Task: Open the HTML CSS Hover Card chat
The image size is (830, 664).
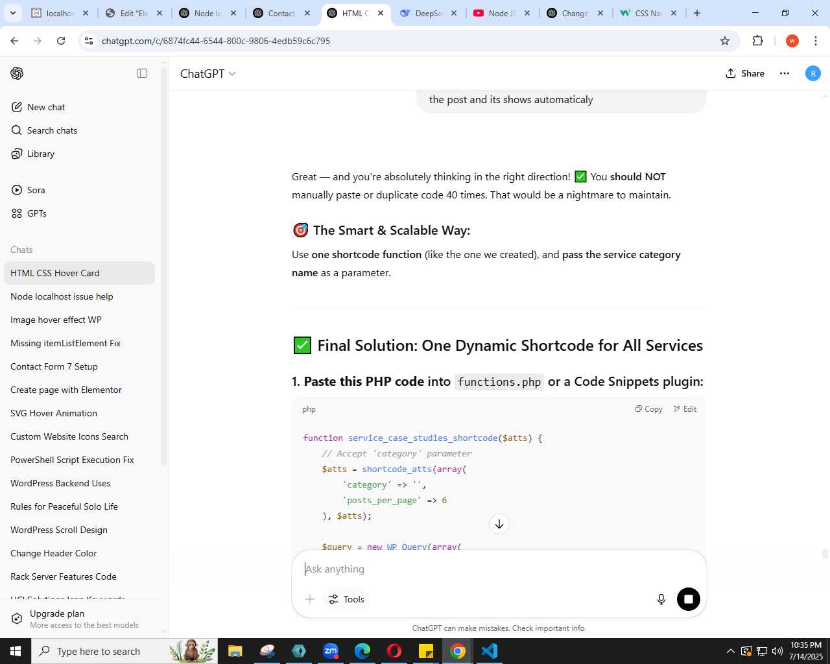Action: point(79,273)
